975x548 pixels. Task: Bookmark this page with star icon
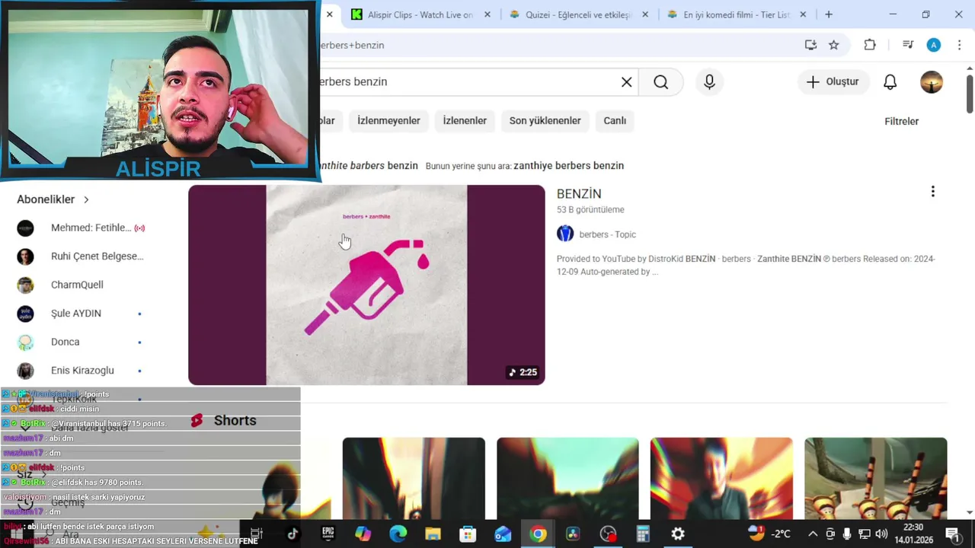[833, 45]
